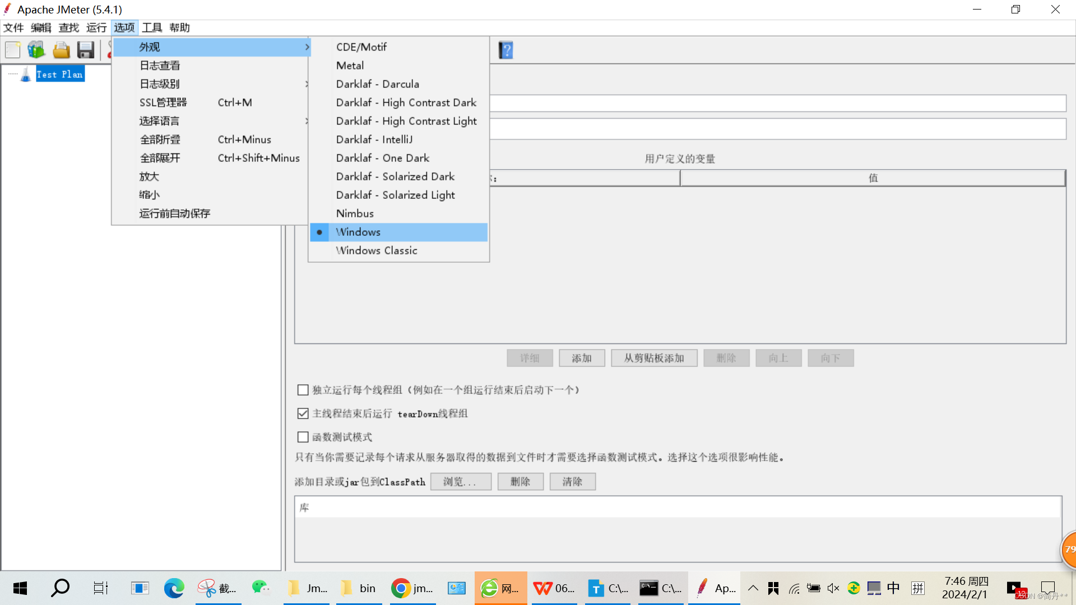Choose 全部展开 menu entry
This screenshot has height=605, width=1076.
point(211,158)
